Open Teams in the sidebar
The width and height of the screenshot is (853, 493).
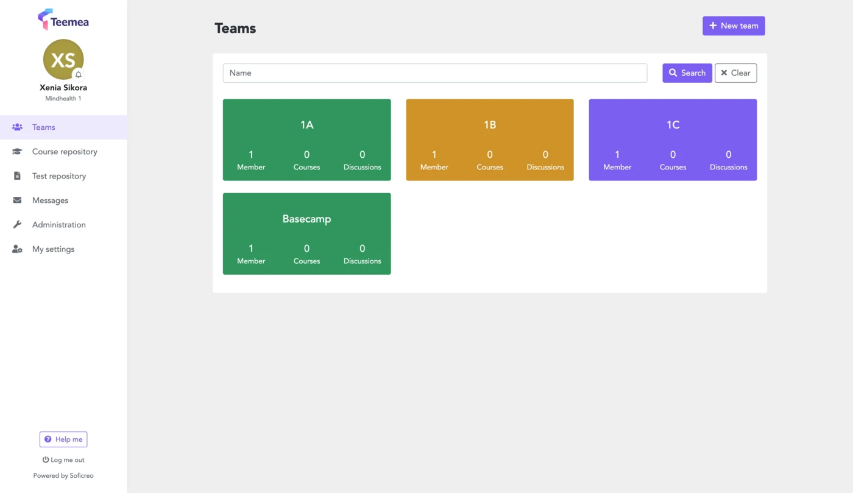(x=63, y=127)
